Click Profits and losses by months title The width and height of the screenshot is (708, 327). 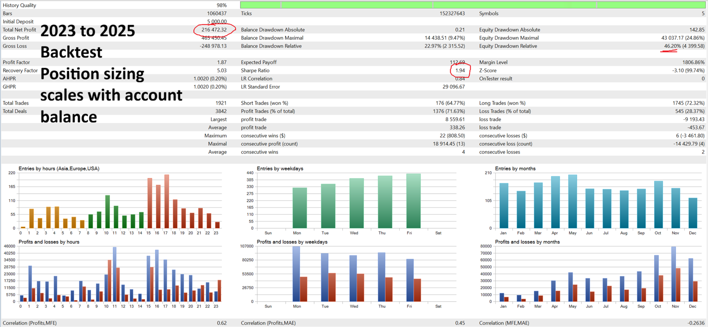(527, 242)
